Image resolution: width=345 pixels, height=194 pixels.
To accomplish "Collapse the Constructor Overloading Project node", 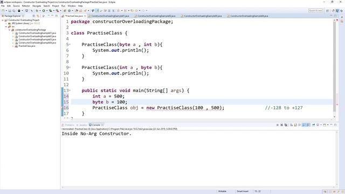I will 3,20.
